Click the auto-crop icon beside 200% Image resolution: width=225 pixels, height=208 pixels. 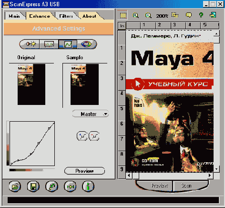pos(175,15)
